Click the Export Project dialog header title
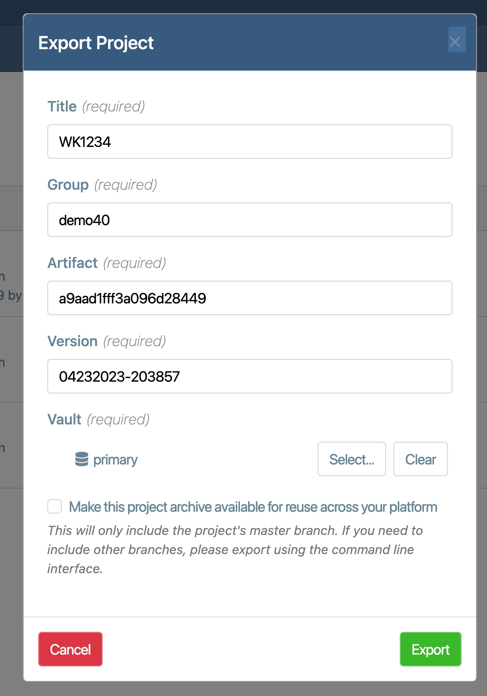The width and height of the screenshot is (487, 696). [x=96, y=43]
